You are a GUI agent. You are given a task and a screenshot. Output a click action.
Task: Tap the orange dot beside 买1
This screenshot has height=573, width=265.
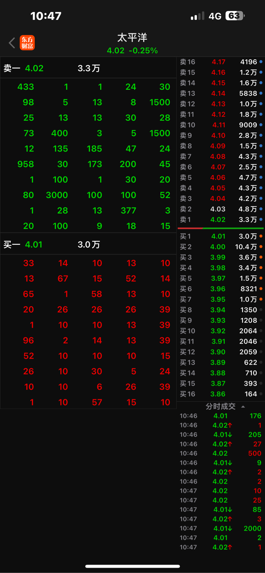(x=261, y=236)
